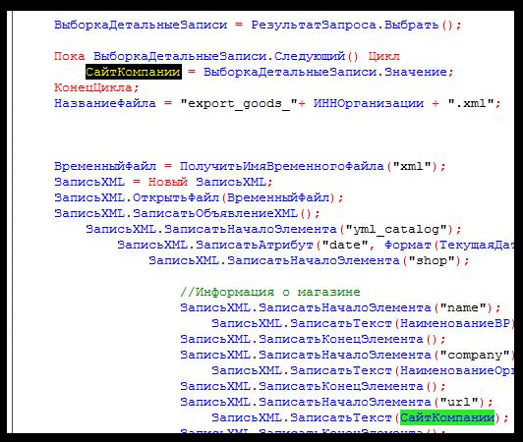This screenshot has height=442, width=523.
Task: Click the Цикл keyword
Action: [384, 56]
